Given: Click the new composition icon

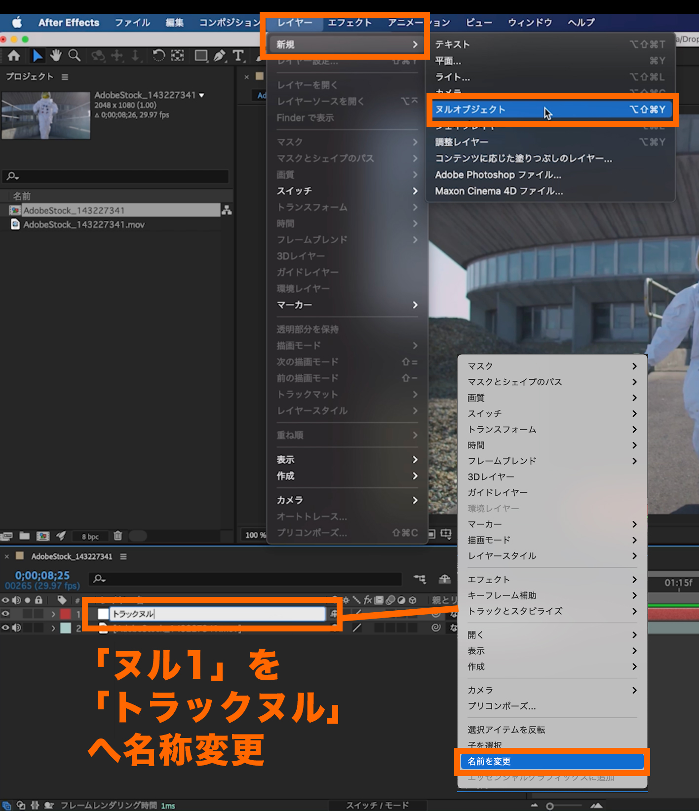Looking at the screenshot, I should coord(43,536).
